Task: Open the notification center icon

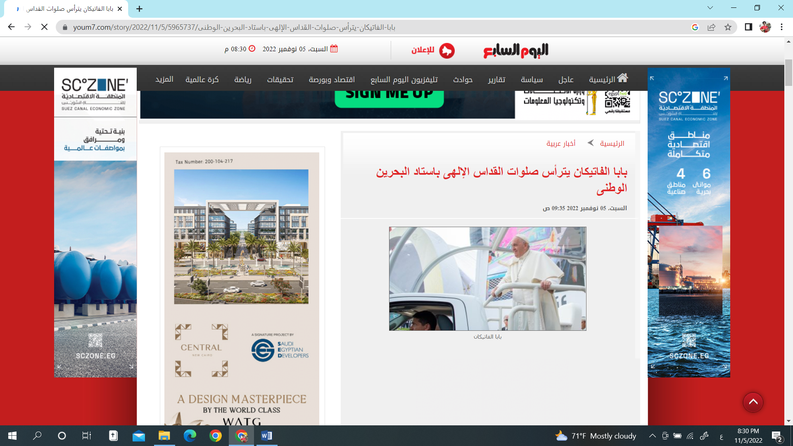Action: click(777, 436)
